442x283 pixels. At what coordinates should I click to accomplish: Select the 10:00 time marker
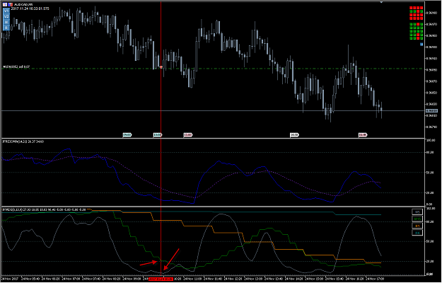coord(158,135)
